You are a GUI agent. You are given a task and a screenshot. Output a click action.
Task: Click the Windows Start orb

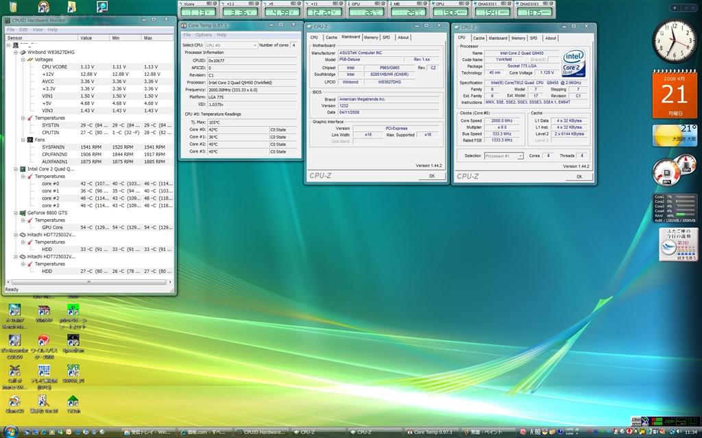pyautogui.click(x=10, y=431)
